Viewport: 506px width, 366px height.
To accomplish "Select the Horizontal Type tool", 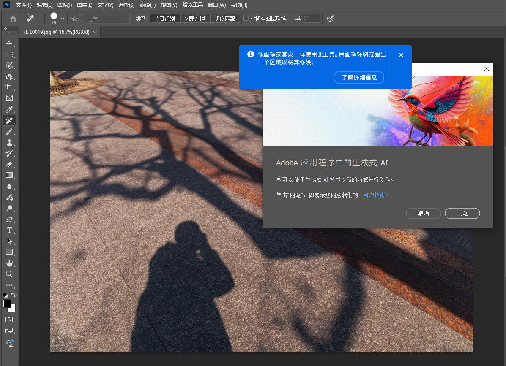I will (9, 230).
